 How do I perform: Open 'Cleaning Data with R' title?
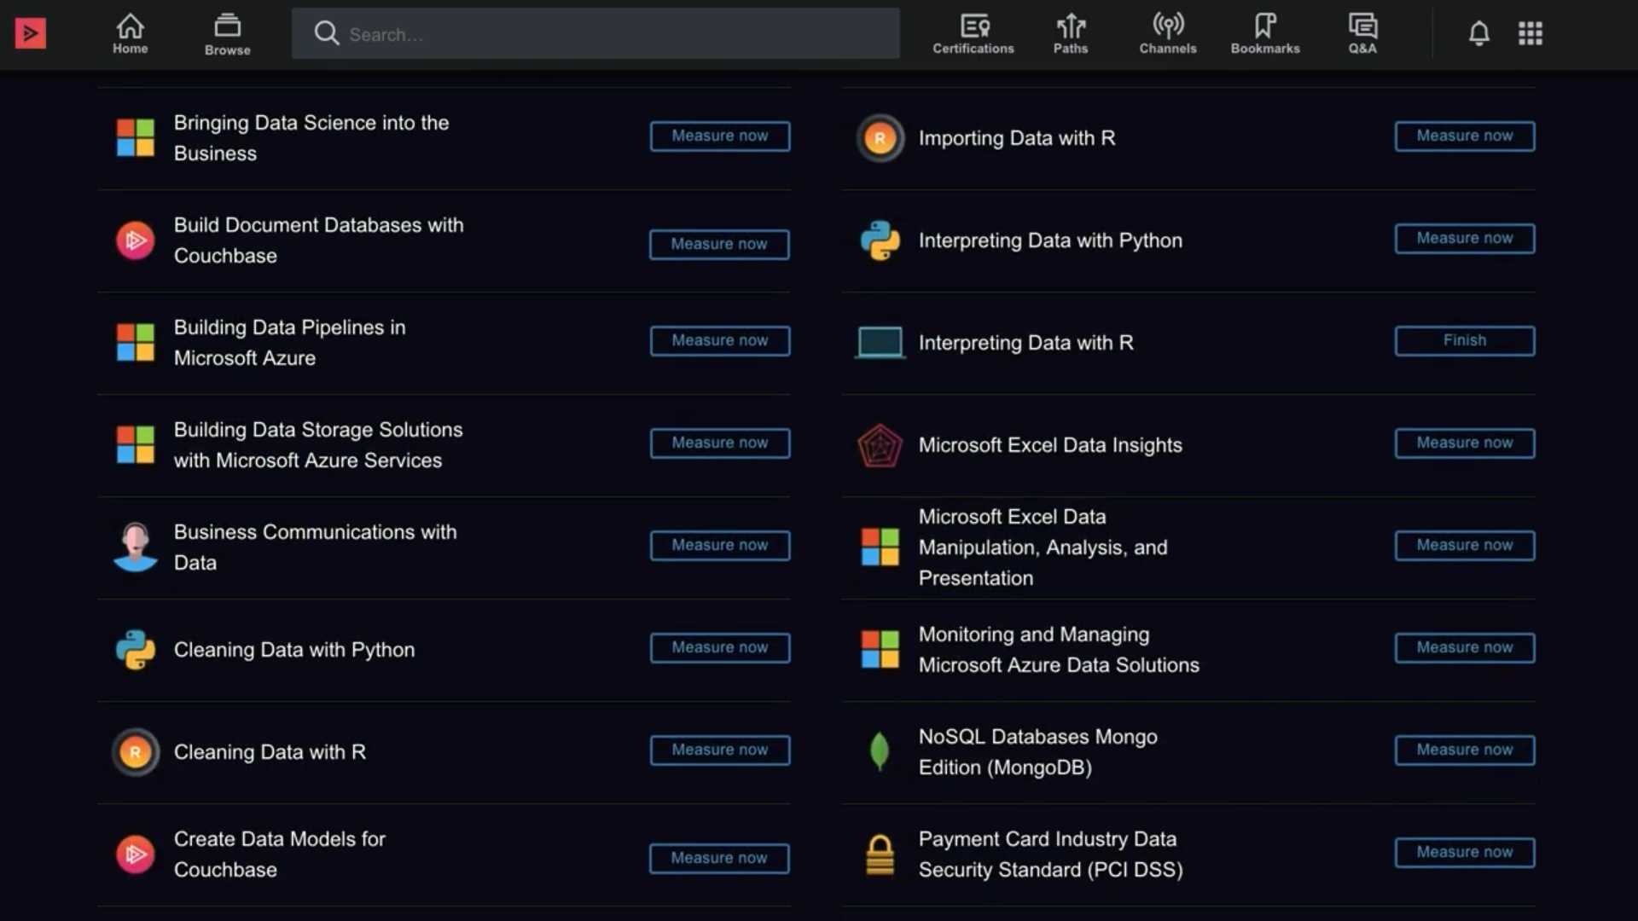pyautogui.click(x=270, y=752)
